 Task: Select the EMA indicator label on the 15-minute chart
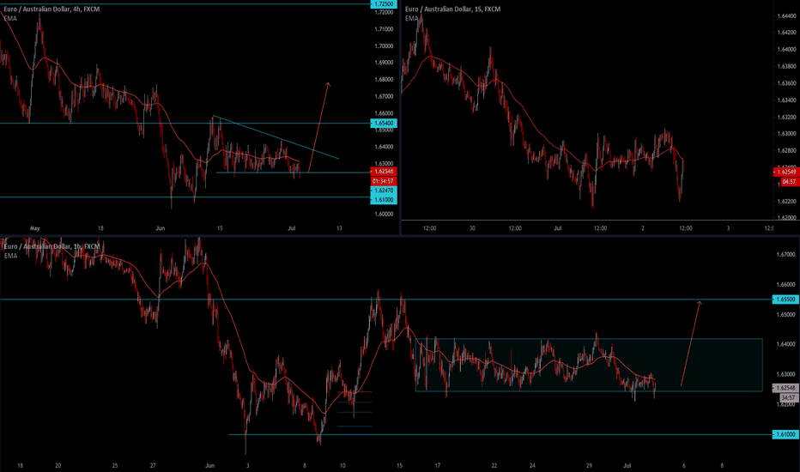pos(412,18)
